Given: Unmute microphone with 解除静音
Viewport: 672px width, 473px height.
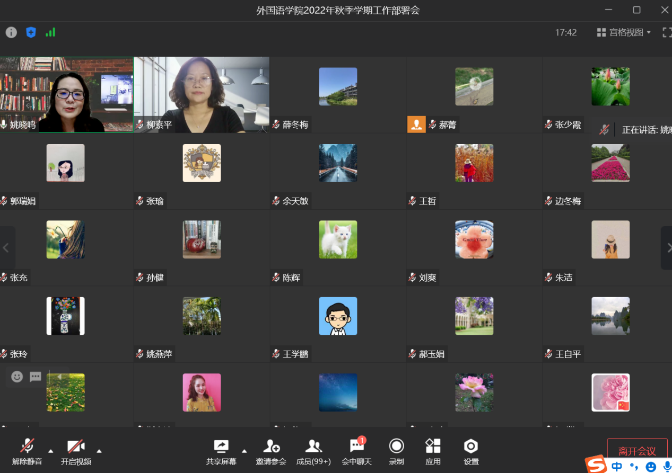Looking at the screenshot, I should point(27,451).
